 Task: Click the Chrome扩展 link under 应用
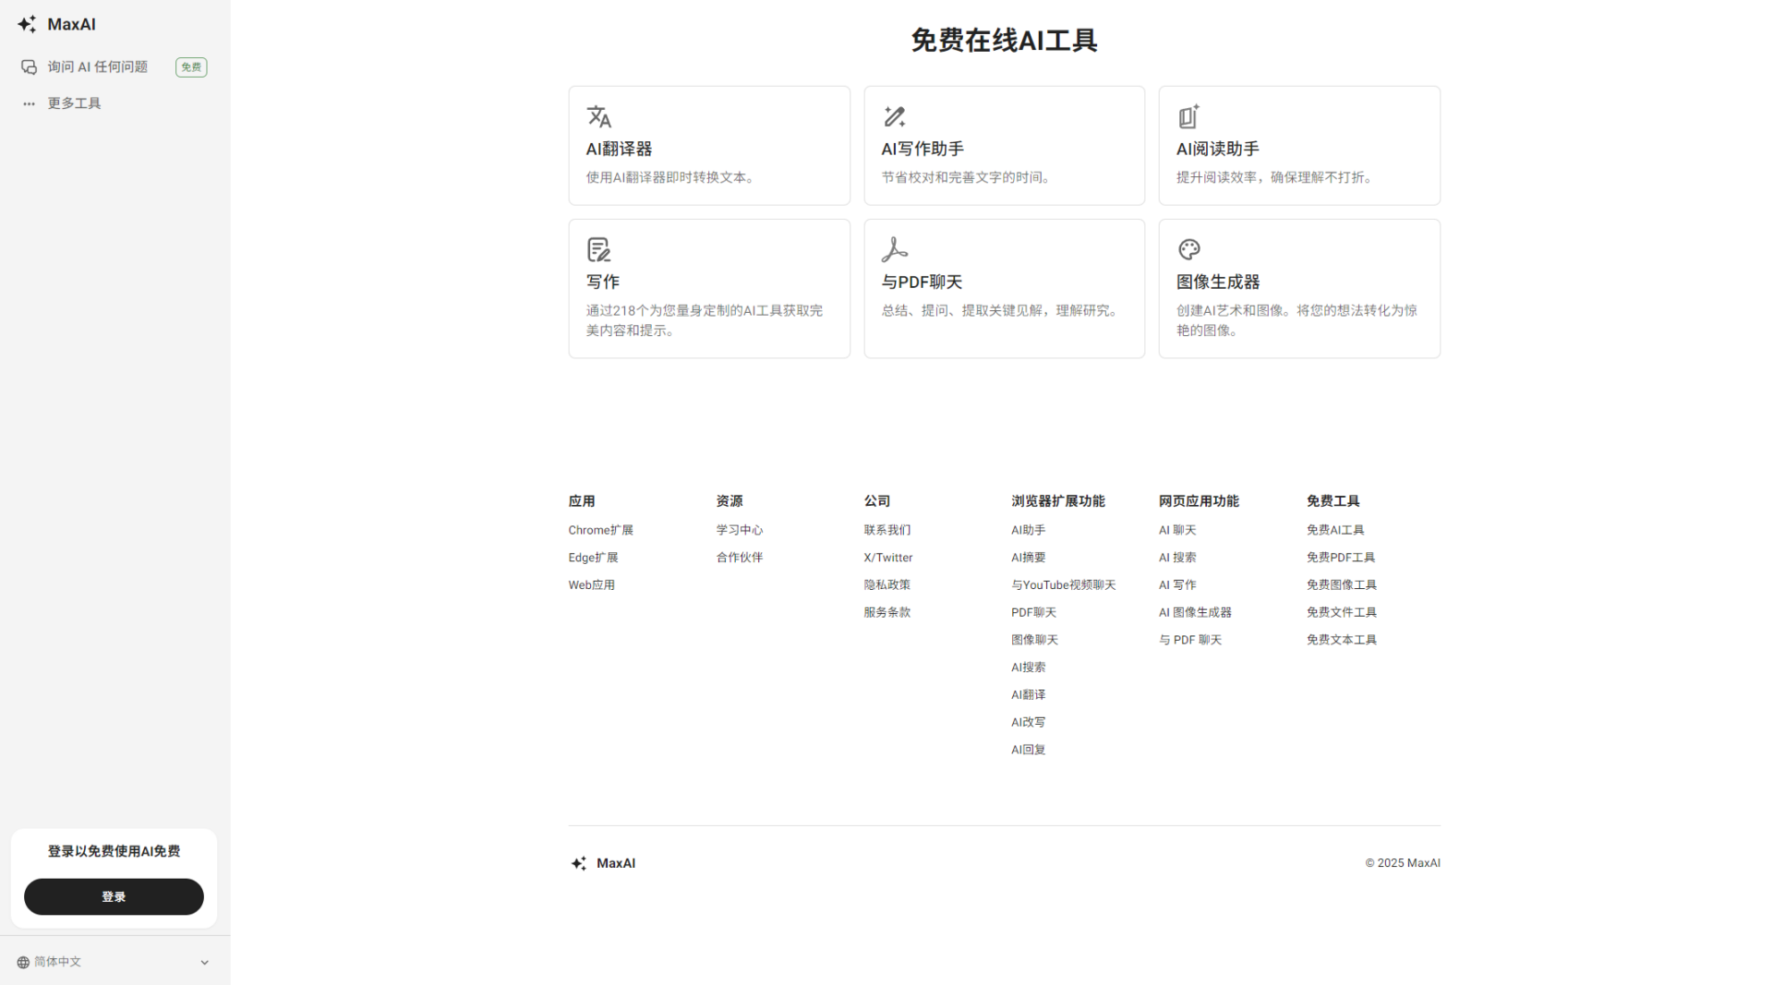(x=600, y=530)
